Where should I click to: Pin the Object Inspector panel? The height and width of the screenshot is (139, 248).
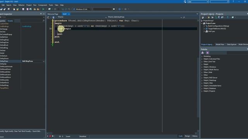41,14
